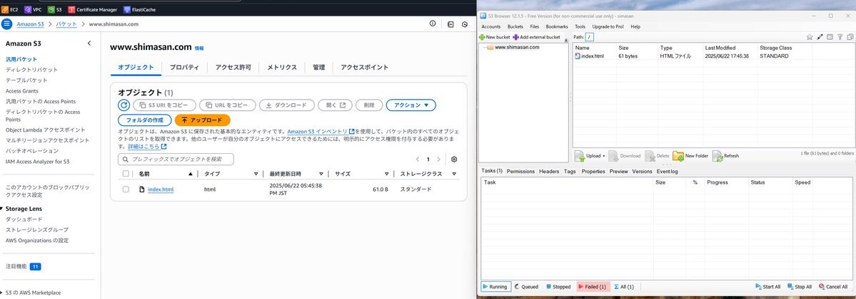Image resolution: width=856 pixels, height=299 pixels.
Task: Click Delete in S3 Browser toolbar
Action: coord(658,157)
